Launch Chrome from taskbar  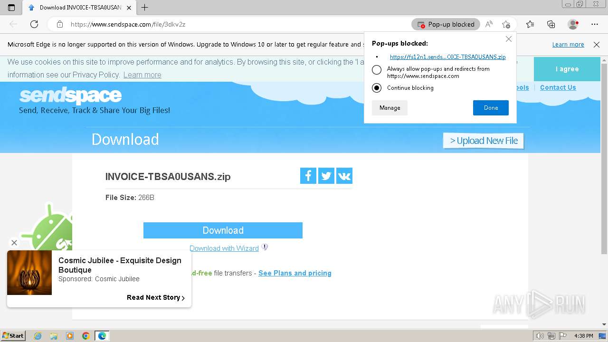tap(86, 336)
